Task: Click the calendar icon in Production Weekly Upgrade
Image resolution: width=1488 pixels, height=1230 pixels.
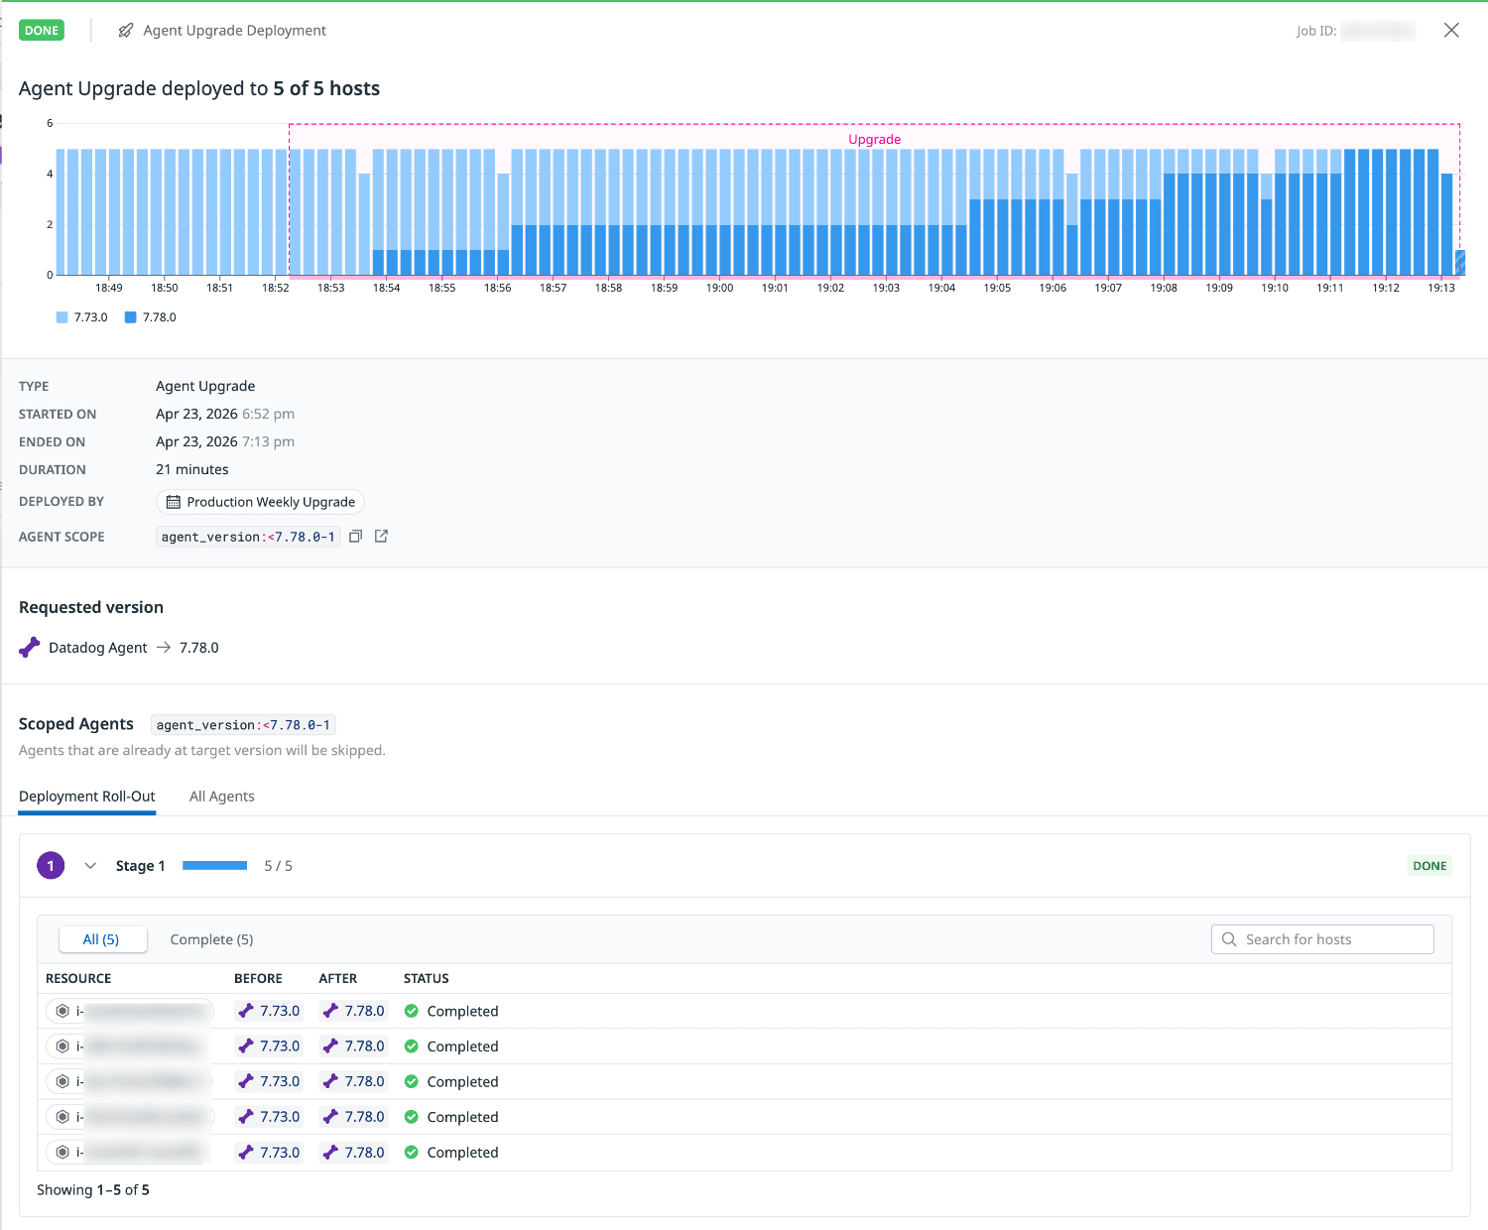Action: pos(174,502)
